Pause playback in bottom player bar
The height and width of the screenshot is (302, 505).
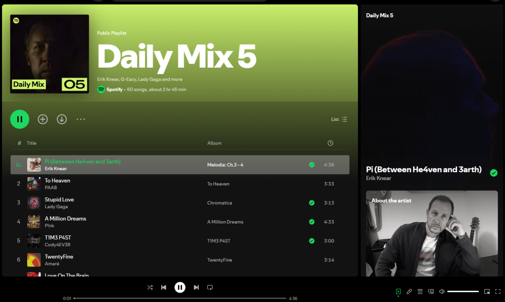click(180, 287)
